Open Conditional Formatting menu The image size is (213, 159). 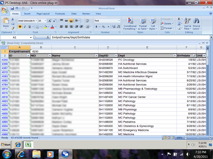click(x=130, y=24)
